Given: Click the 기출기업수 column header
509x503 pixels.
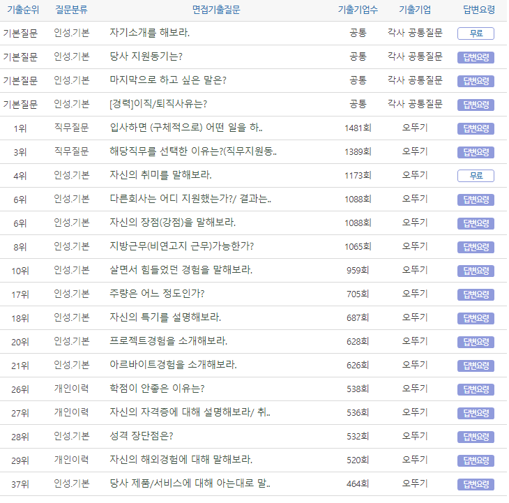Looking at the screenshot, I should coord(358,10).
